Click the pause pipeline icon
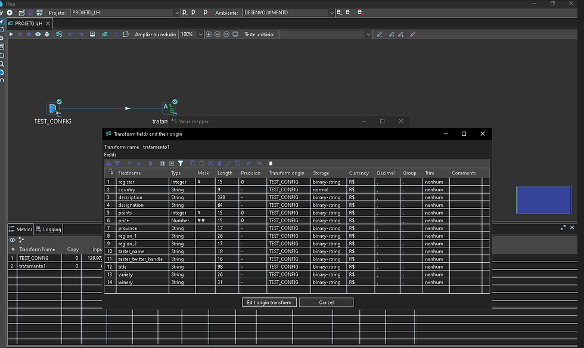584x348 pixels. click(x=20, y=35)
